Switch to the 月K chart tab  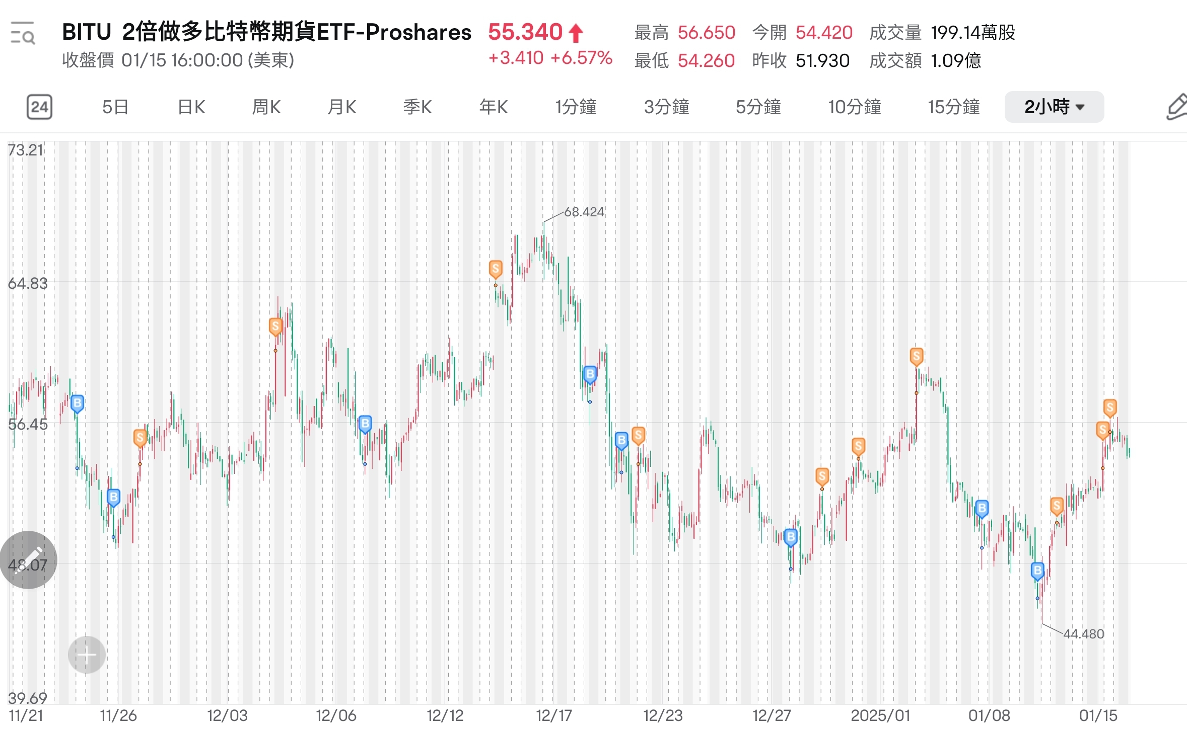tap(342, 107)
